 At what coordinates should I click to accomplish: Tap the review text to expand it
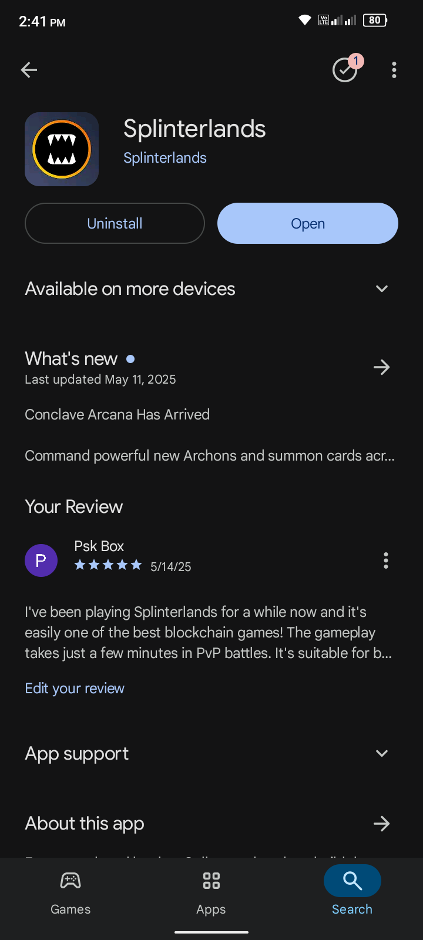209,633
